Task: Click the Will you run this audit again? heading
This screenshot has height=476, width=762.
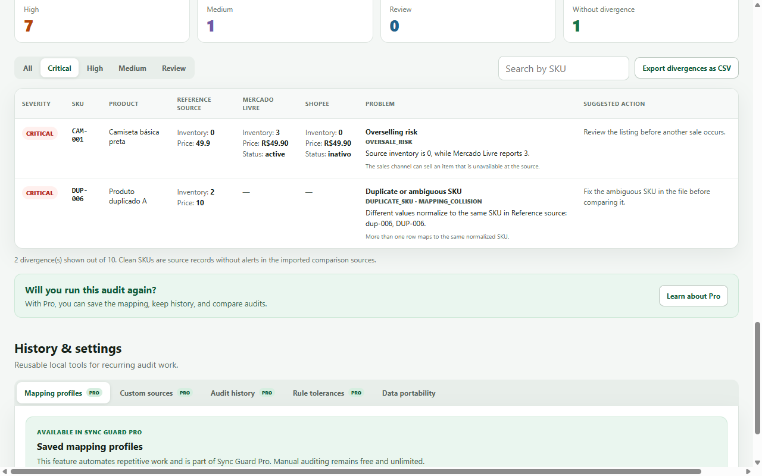Action: (x=90, y=290)
